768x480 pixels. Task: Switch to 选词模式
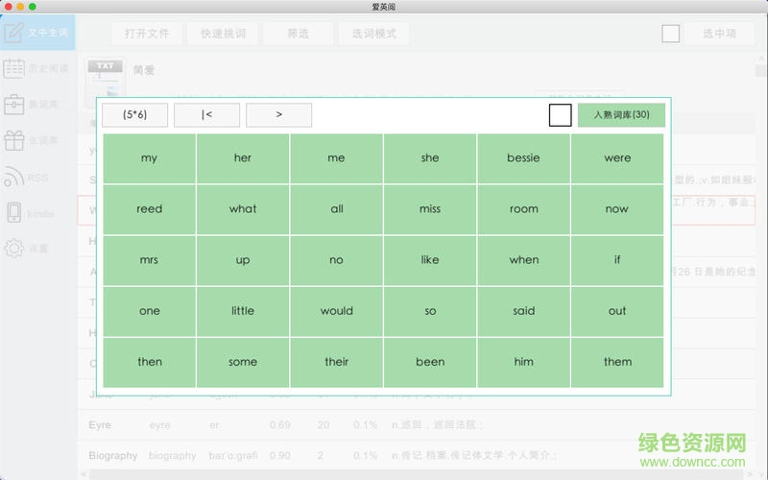pos(373,34)
